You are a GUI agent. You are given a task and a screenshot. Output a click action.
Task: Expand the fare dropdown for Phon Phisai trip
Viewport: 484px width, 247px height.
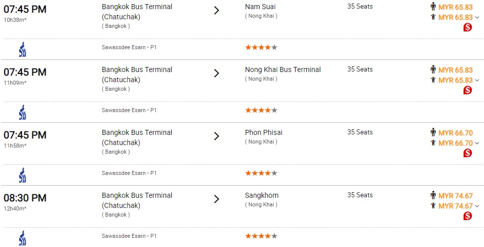[477, 144]
